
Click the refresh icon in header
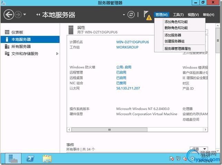tap(131, 14)
